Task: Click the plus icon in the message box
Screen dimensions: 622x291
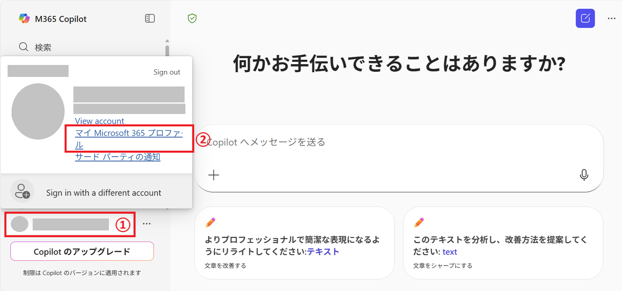Action: click(x=214, y=175)
